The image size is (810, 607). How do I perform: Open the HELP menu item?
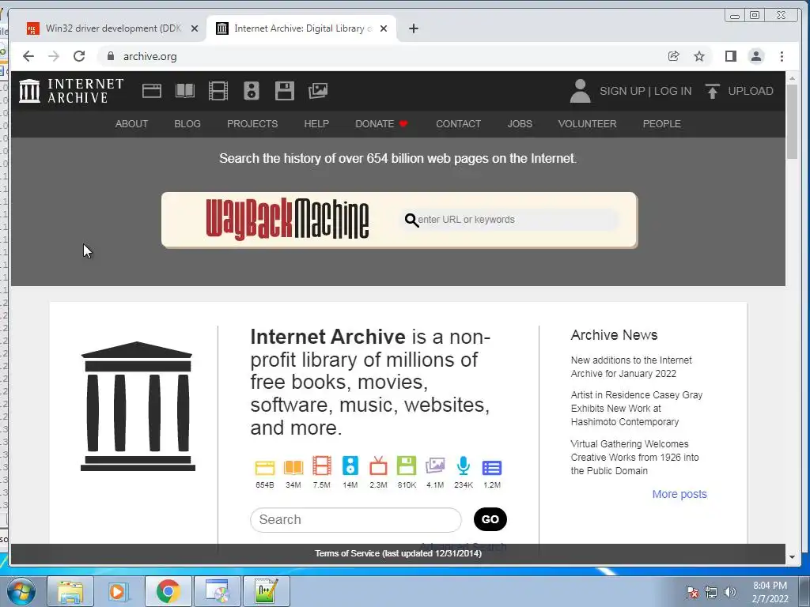[316, 124]
